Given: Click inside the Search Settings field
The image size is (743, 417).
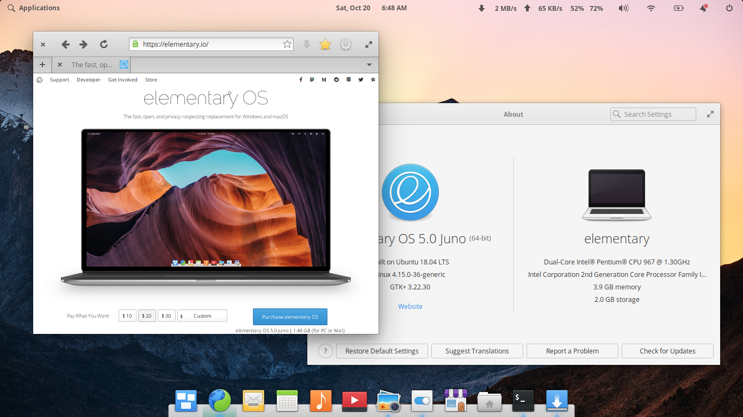Looking at the screenshot, I should click(653, 114).
